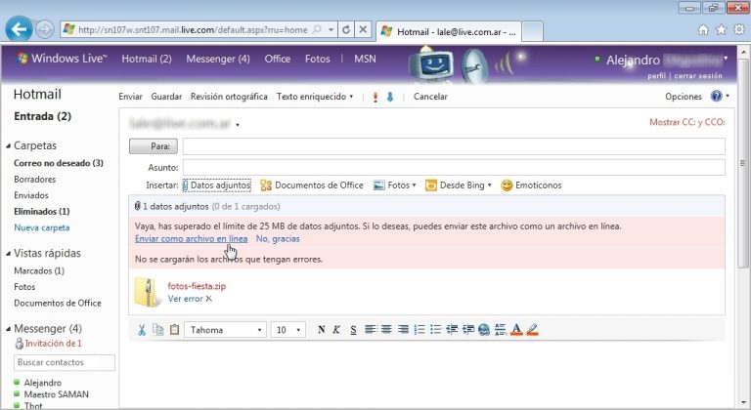Center align the text
The image size is (751, 410).
[x=386, y=330]
